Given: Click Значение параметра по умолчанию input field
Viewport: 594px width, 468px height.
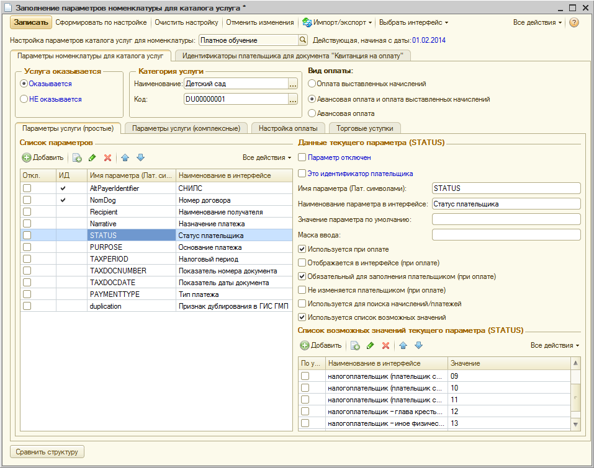Looking at the screenshot, I should click(506, 219).
